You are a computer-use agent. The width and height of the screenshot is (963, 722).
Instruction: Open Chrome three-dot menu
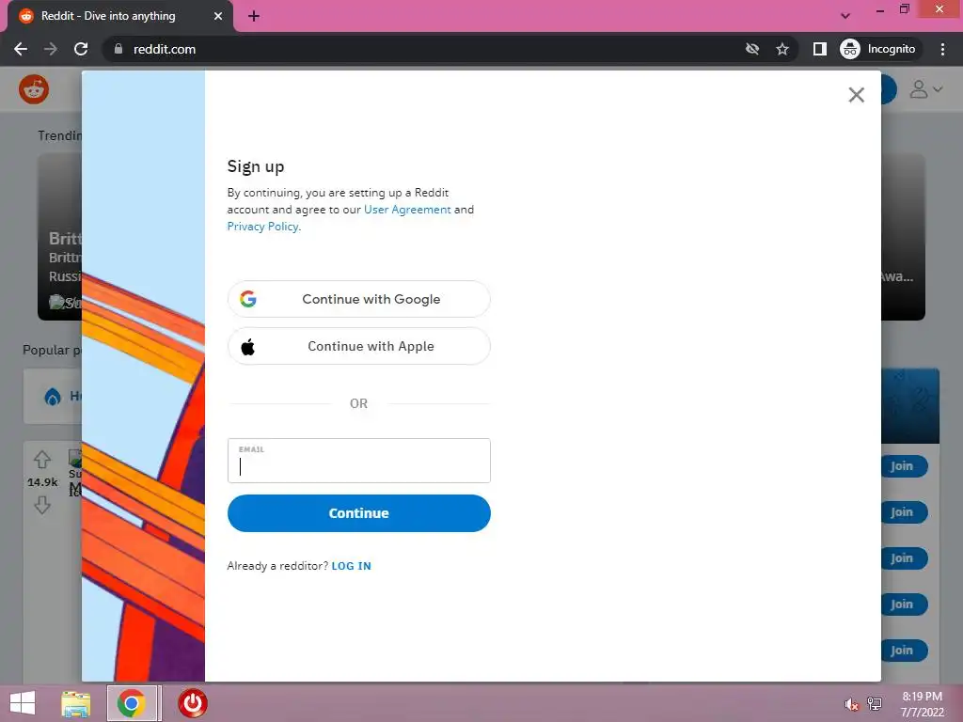click(x=942, y=49)
